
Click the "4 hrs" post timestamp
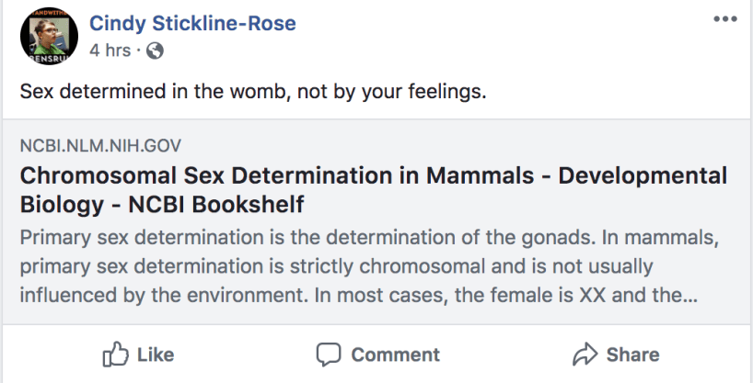110,51
